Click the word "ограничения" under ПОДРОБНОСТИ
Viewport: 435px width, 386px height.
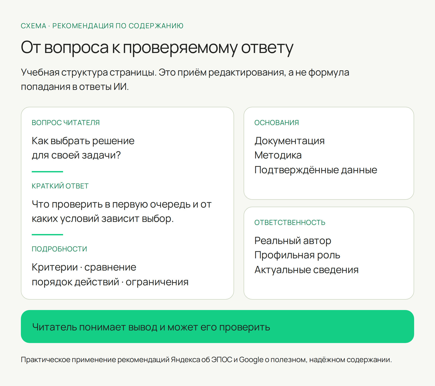(157, 282)
